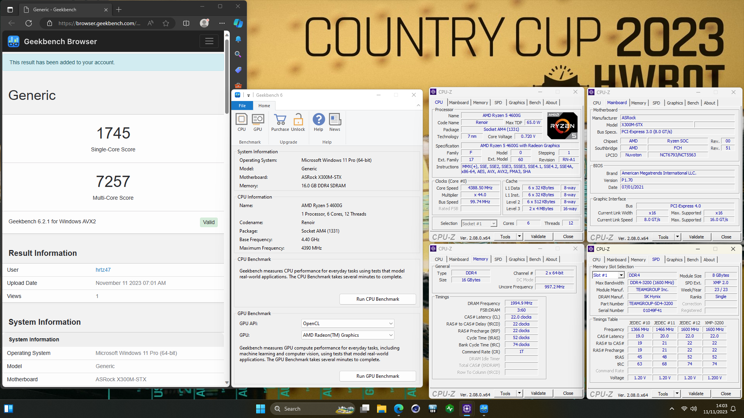Open Tools dropdown arrow in CPU-Z SPD window
This screenshot has width=744, height=418.
click(x=677, y=394)
